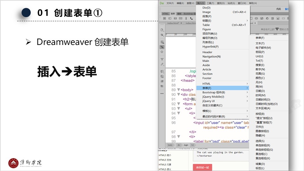Open the 文件(F) menu
This screenshot has width=304, height=171.
170,3
